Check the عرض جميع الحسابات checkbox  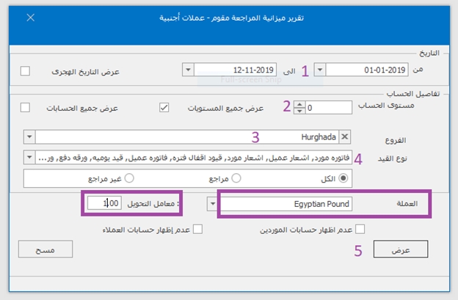coord(26,107)
